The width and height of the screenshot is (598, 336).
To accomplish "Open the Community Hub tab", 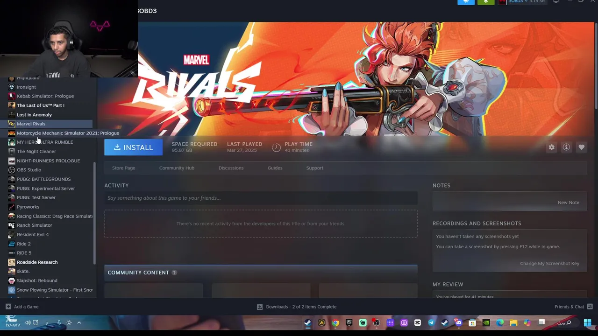I will click(x=177, y=168).
